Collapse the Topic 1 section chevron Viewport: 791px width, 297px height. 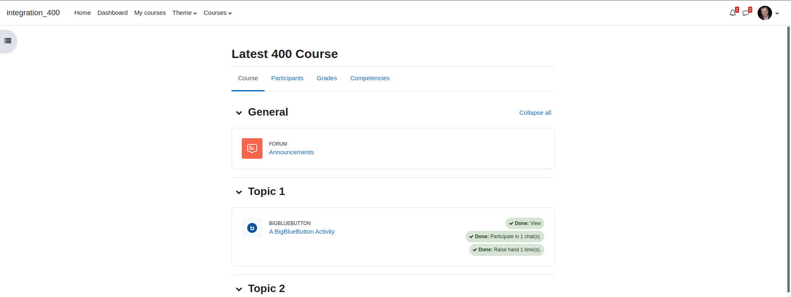pos(239,192)
